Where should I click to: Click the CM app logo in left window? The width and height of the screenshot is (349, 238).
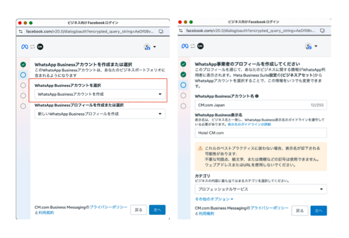(40, 46)
